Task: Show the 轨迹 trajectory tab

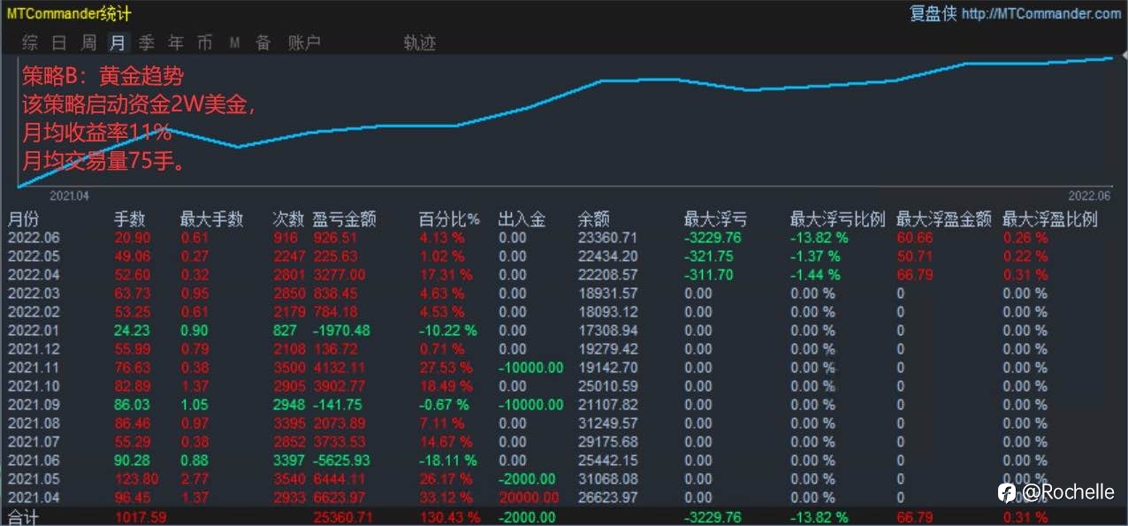Action: 420,42
